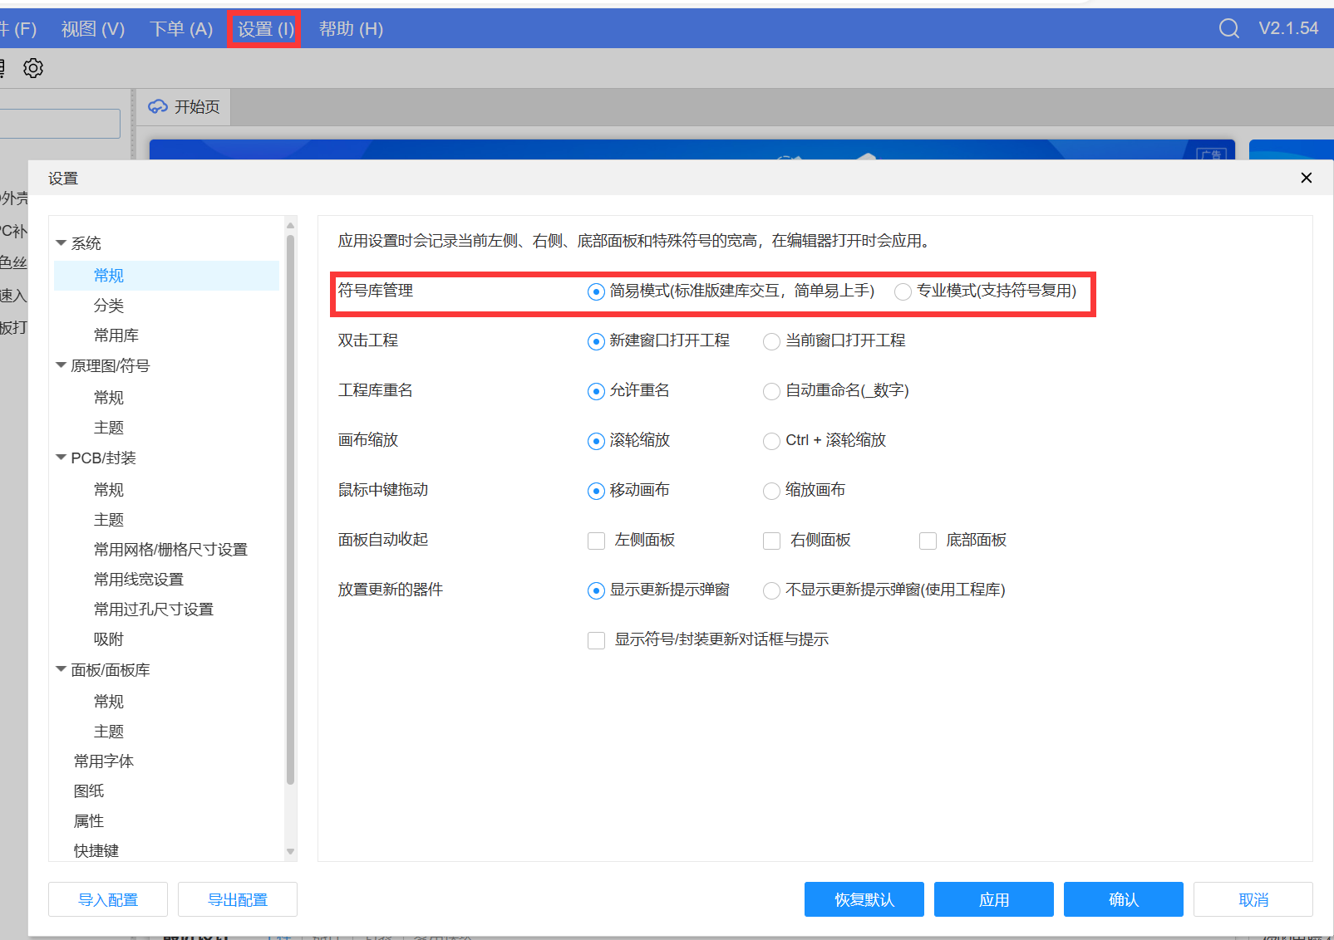The image size is (1334, 940).
Task: Open the 下单 (A) menu
Action: point(181,29)
